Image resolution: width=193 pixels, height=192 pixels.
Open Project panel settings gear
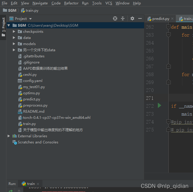pos(132,18)
